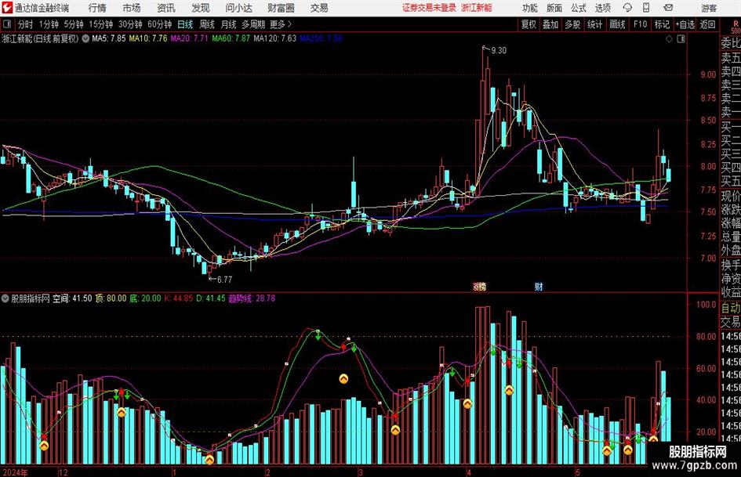Open the 多周期 view

click(x=253, y=24)
